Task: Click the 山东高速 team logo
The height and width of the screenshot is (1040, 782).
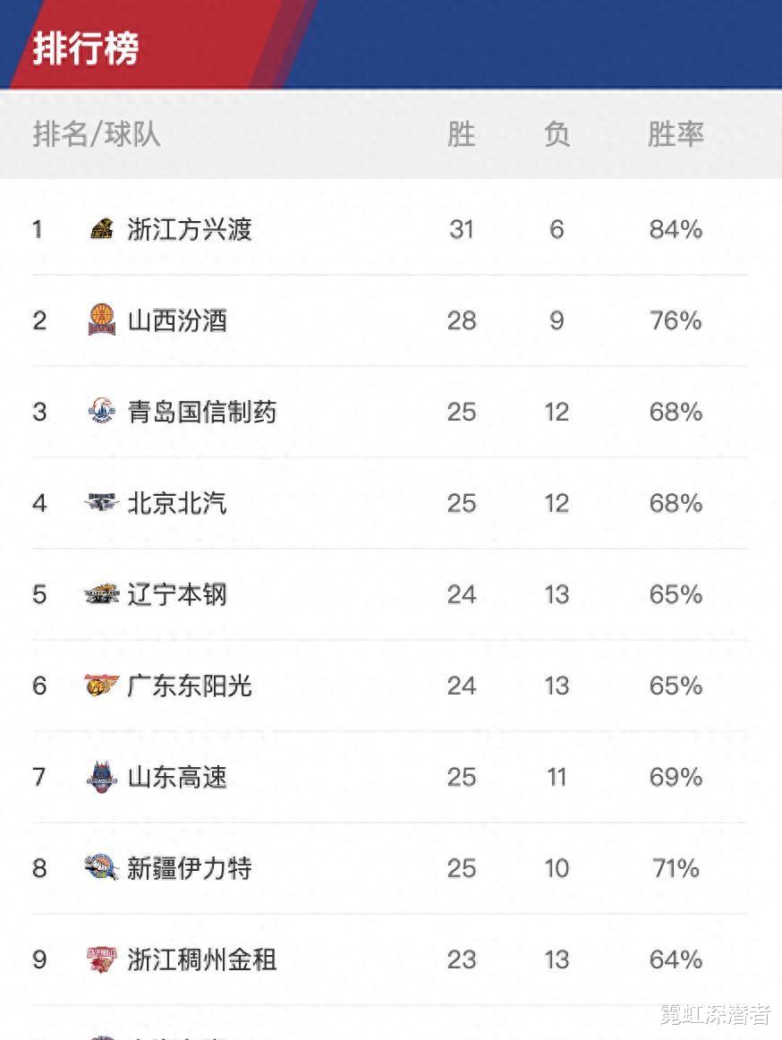Action: coord(101,777)
